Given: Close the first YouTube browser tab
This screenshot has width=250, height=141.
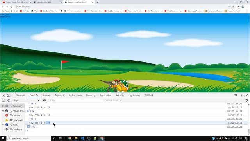Looking at the screenshot, I should click(30, 2).
